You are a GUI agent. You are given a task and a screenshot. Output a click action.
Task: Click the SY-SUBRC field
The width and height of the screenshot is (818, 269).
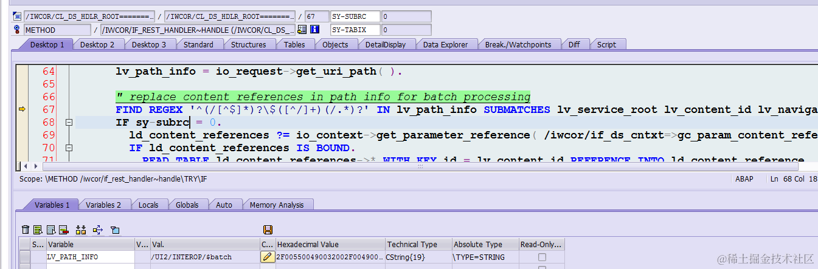[355, 16]
